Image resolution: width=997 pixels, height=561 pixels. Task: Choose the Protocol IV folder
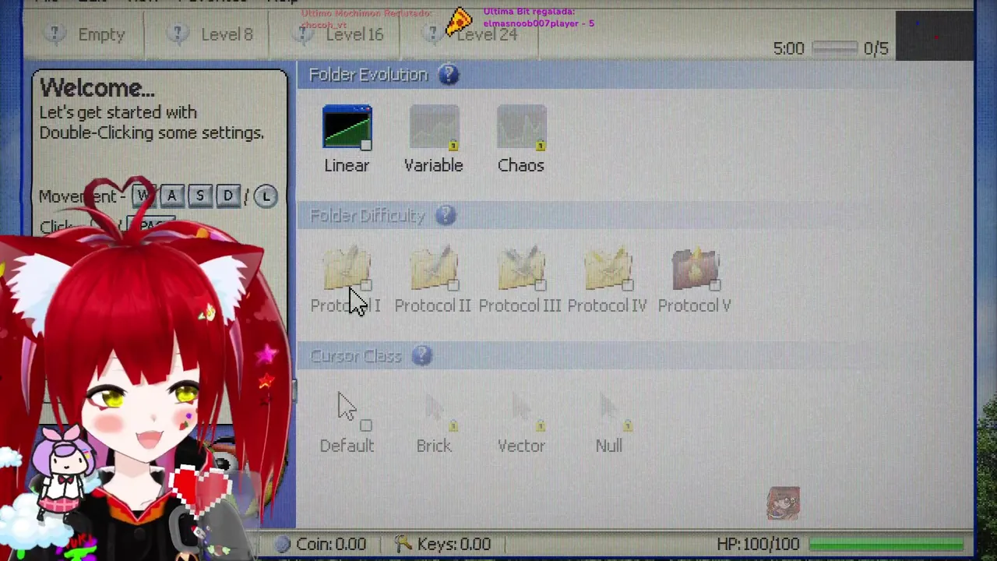609,269
